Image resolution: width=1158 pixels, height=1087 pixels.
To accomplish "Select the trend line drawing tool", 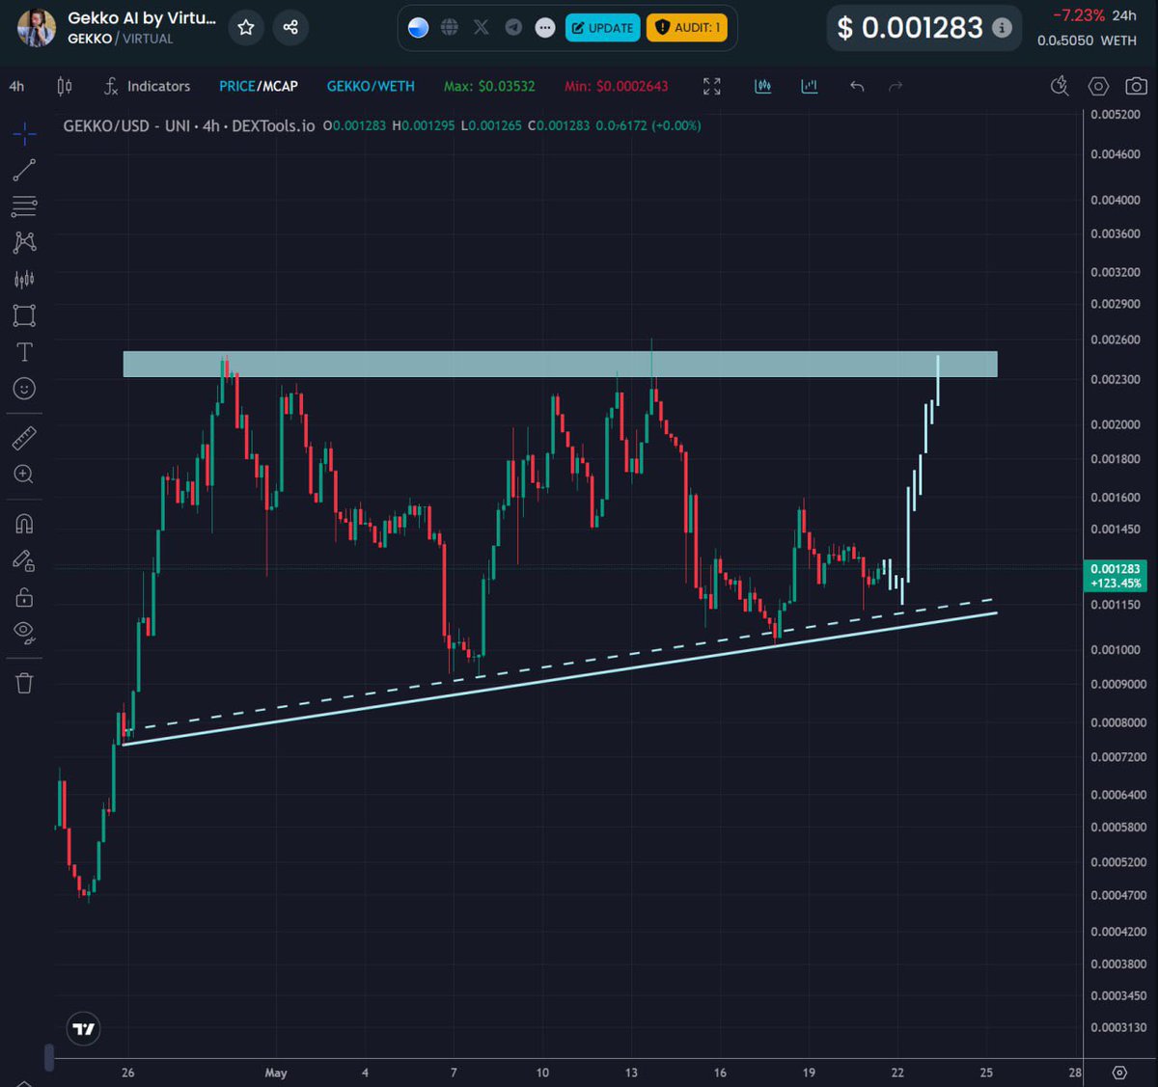I will (x=24, y=170).
